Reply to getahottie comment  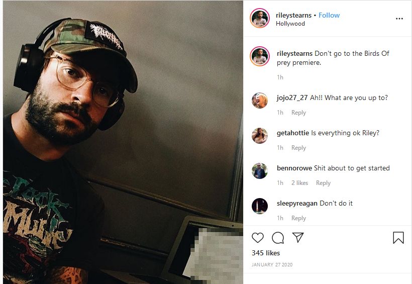(x=298, y=148)
